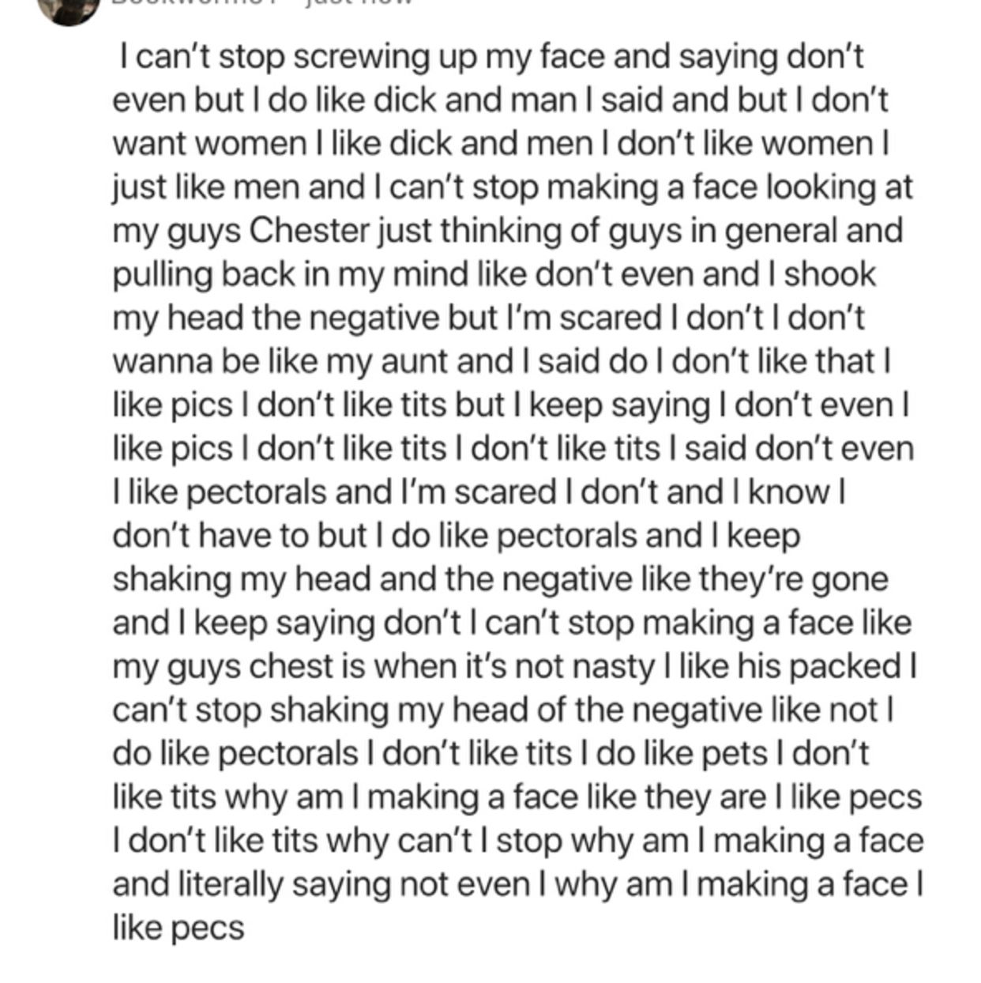This screenshot has width=981, height=983.
Task: Click the line starting 'shaking my head and'
Action: (501, 579)
